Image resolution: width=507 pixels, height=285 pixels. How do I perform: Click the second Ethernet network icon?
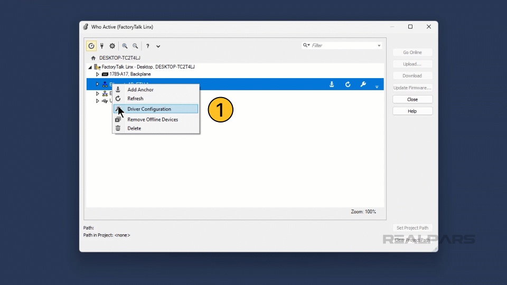105,93
